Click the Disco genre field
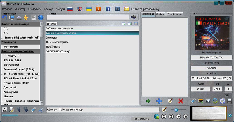 (200, 89)
